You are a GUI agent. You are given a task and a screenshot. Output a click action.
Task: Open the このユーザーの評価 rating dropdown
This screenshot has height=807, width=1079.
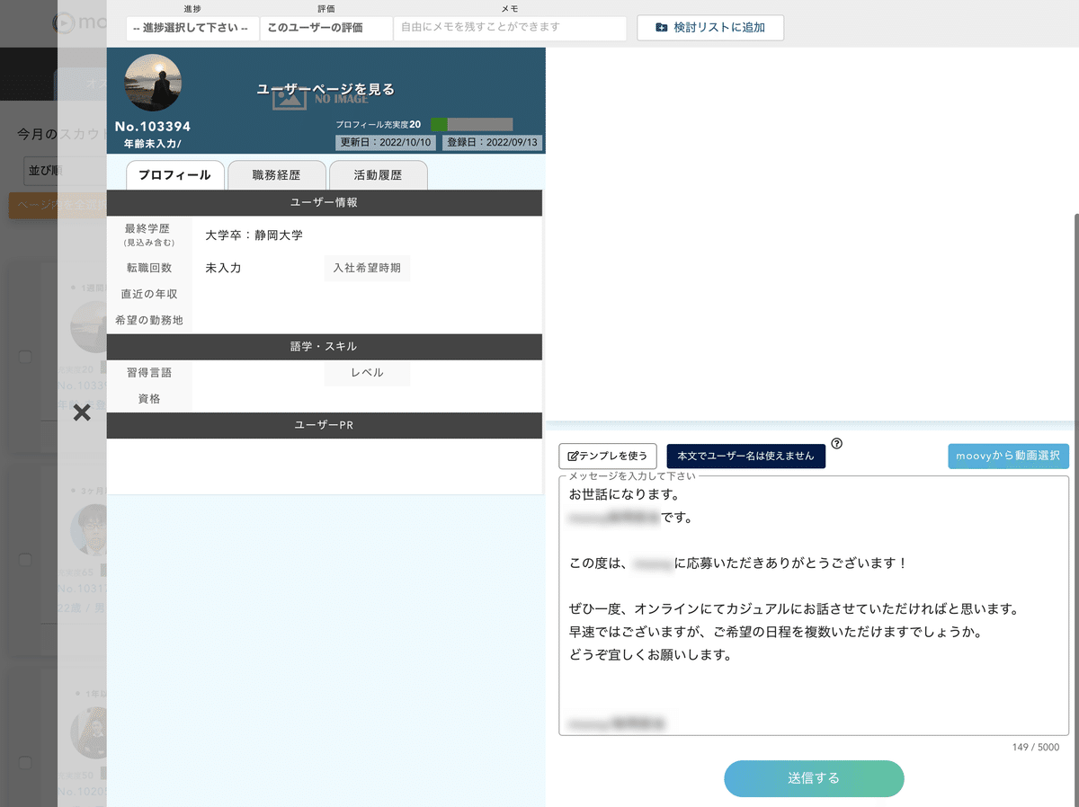(326, 28)
